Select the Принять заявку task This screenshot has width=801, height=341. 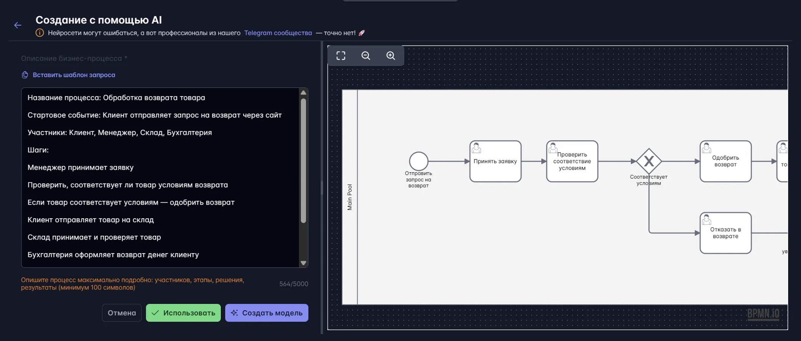[x=495, y=161]
